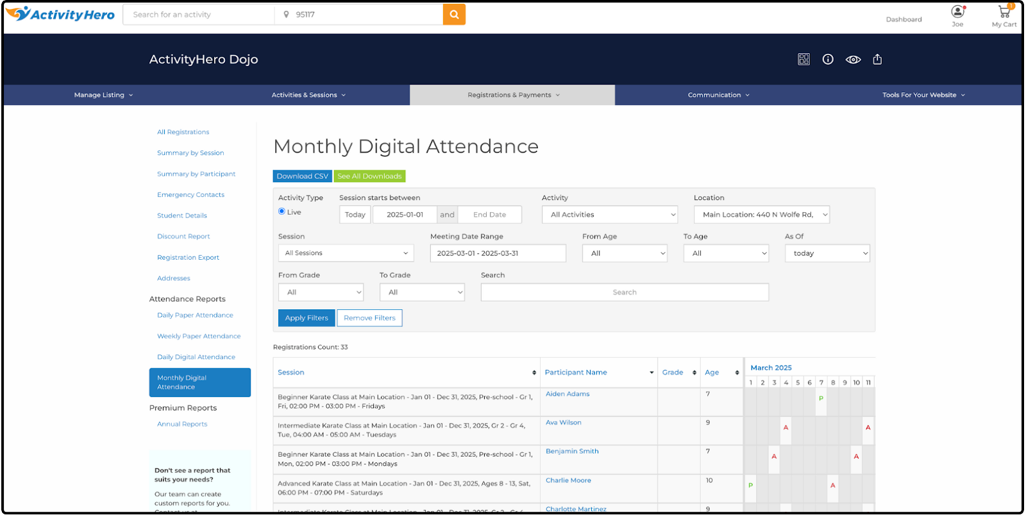Click the filter Search text field
Image resolution: width=1026 pixels, height=515 pixels.
(x=625, y=292)
